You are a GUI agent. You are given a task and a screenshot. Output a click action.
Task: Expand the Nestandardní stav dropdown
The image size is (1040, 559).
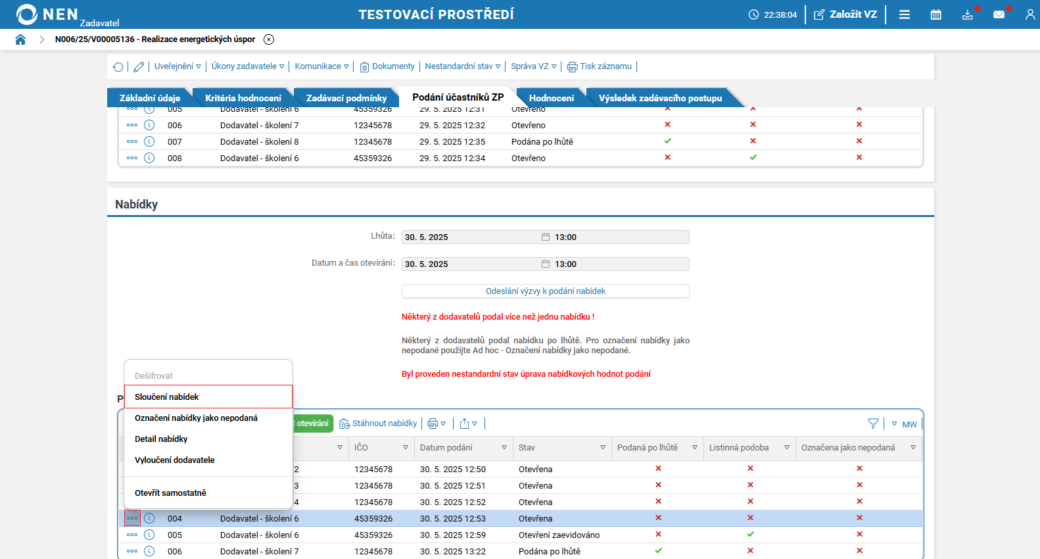(x=462, y=66)
